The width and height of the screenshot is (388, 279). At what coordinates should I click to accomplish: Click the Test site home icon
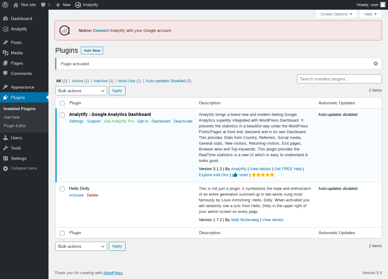(16, 5)
